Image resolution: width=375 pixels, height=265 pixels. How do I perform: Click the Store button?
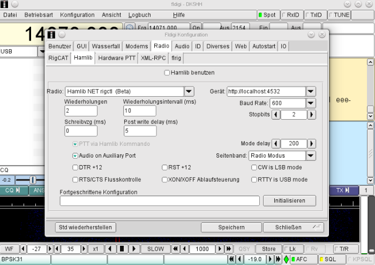tap(268, 249)
